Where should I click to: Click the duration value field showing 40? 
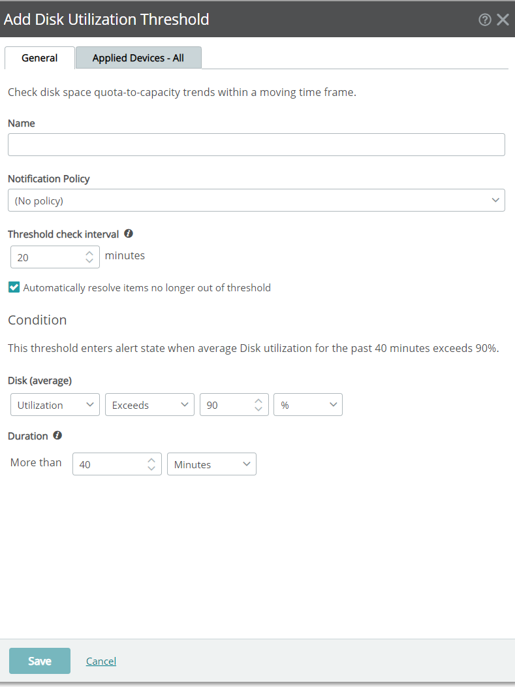108,464
